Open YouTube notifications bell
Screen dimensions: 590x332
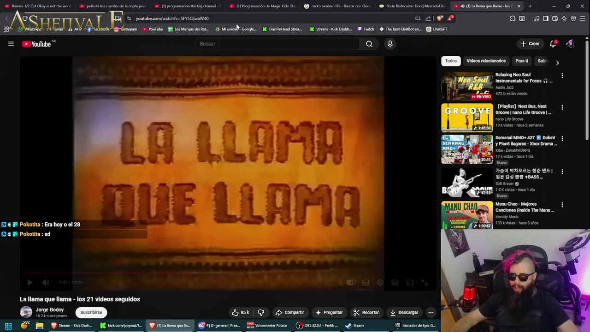pos(553,44)
